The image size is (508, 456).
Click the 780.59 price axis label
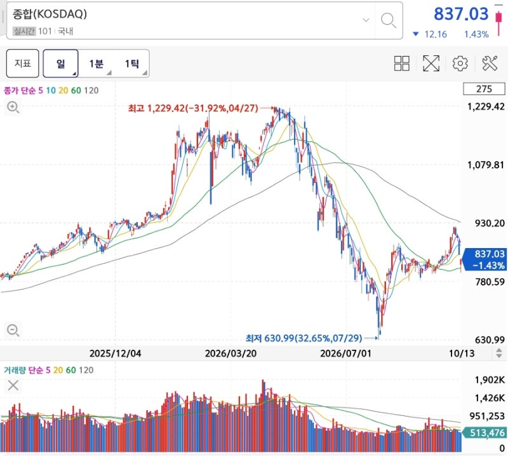coord(490,281)
